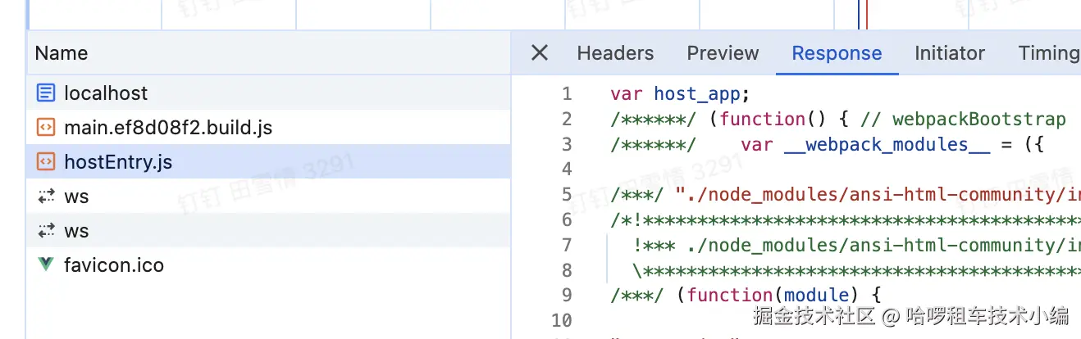Viewport: 1081px width, 339px height.
Task: Click the second ws websocket icon
Action: coord(46,231)
